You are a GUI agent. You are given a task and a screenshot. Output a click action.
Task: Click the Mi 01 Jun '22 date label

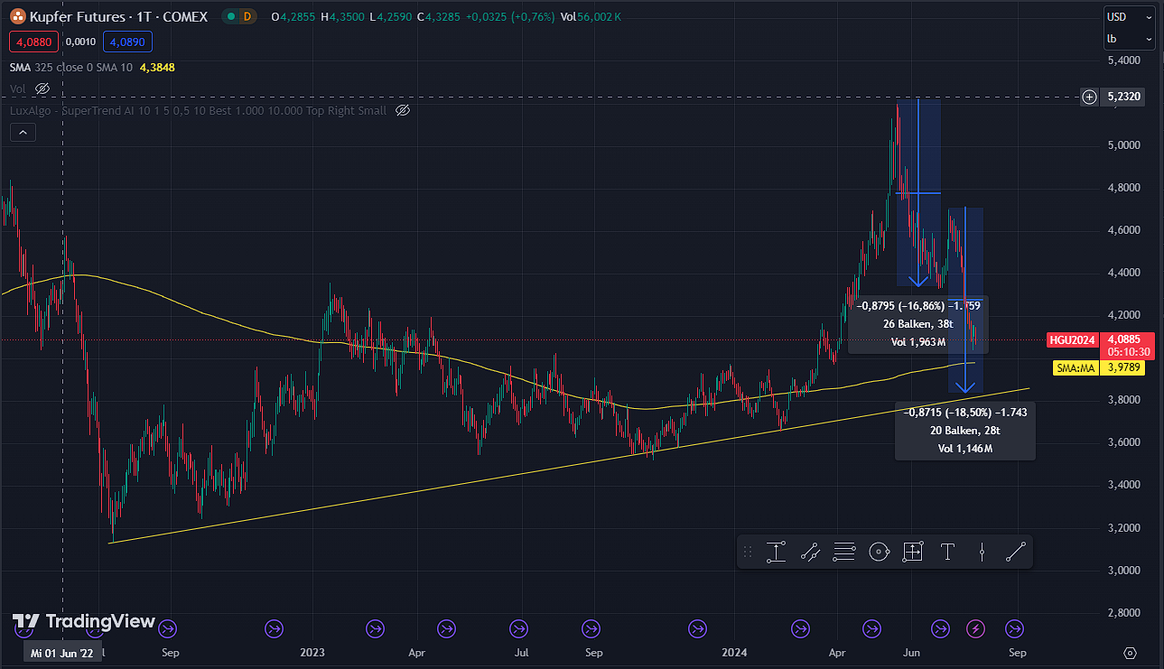coord(62,653)
